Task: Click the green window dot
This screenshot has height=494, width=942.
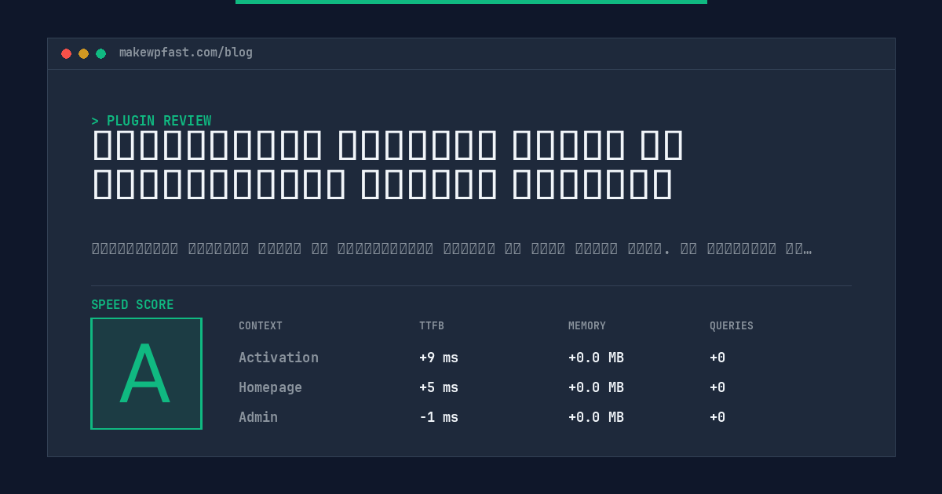Action: point(100,53)
